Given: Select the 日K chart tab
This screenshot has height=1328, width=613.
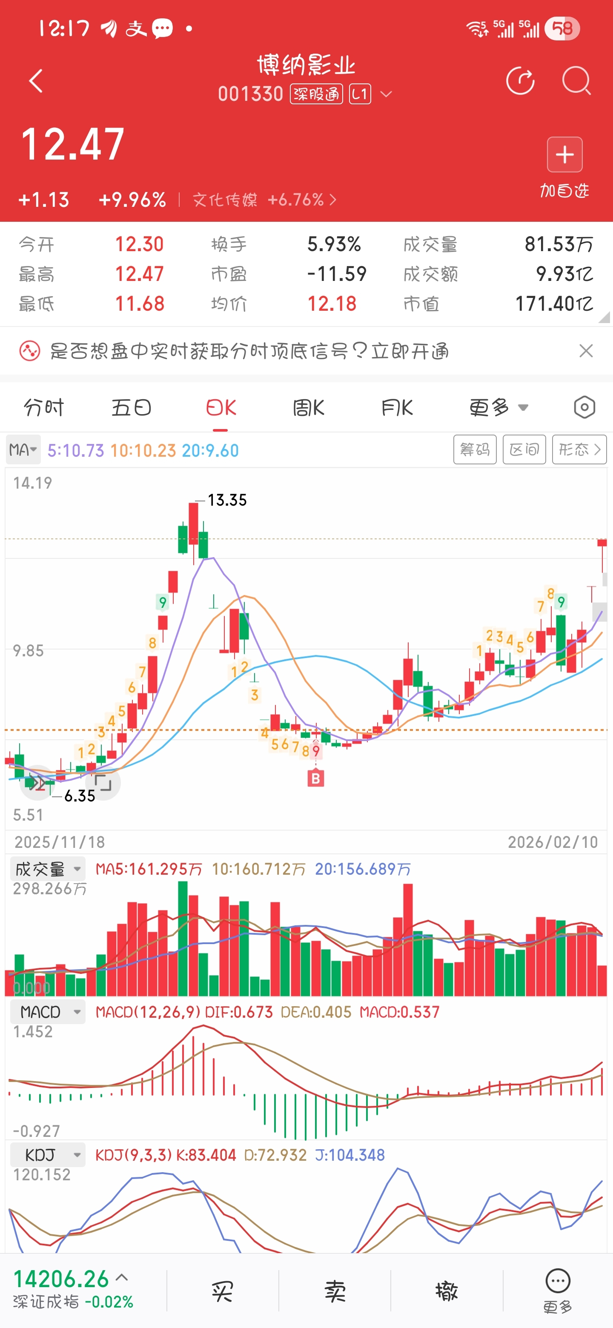Looking at the screenshot, I should (x=221, y=408).
